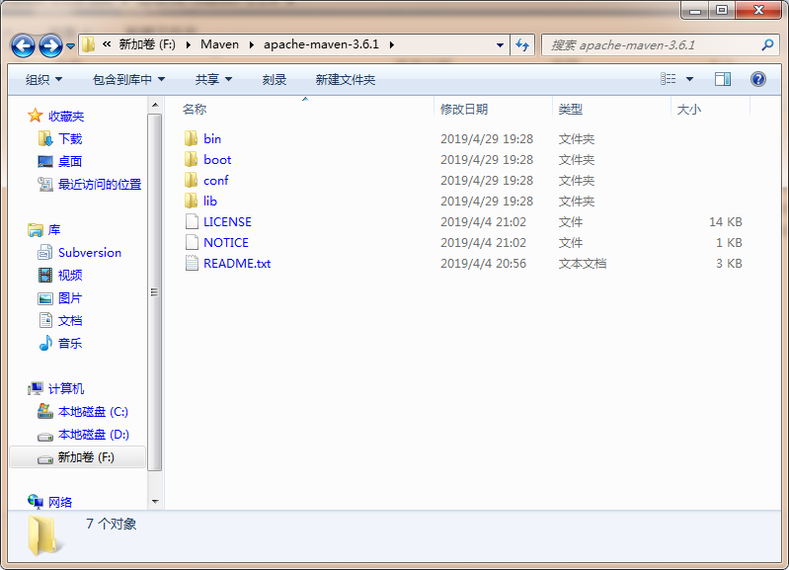The width and height of the screenshot is (789, 570).
Task: Go back with the blue back arrow
Action: 23,45
